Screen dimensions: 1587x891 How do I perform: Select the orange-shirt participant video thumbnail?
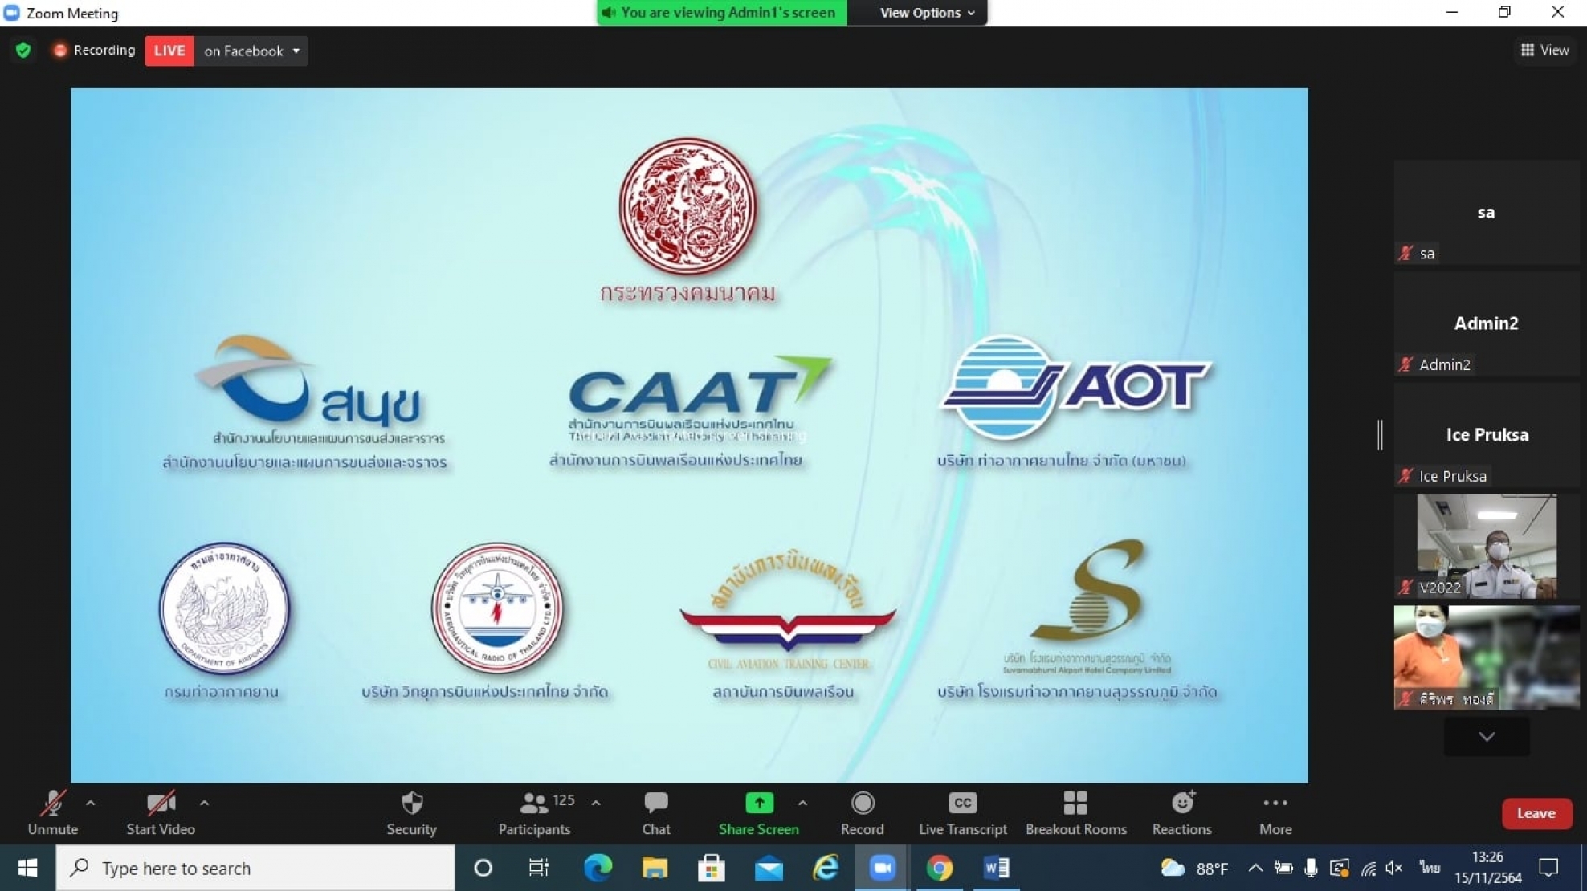coord(1487,657)
